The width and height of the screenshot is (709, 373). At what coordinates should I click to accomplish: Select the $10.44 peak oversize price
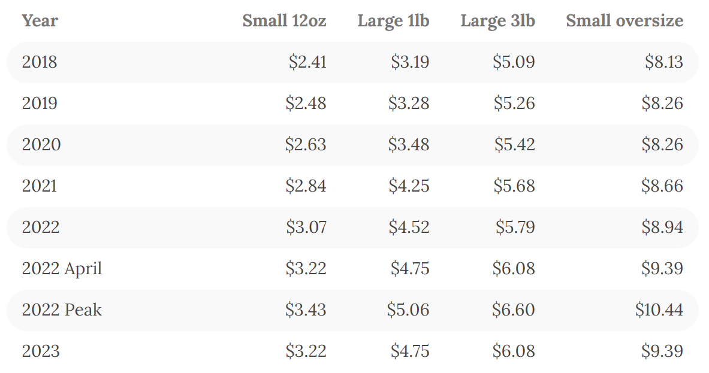(x=659, y=310)
